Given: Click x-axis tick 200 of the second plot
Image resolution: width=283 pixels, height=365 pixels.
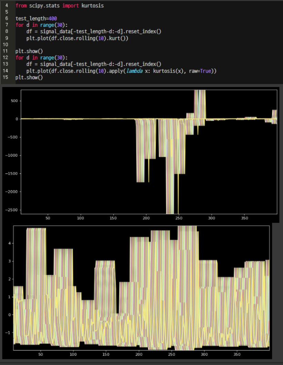Looking at the screenshot, I should click(x=139, y=354).
